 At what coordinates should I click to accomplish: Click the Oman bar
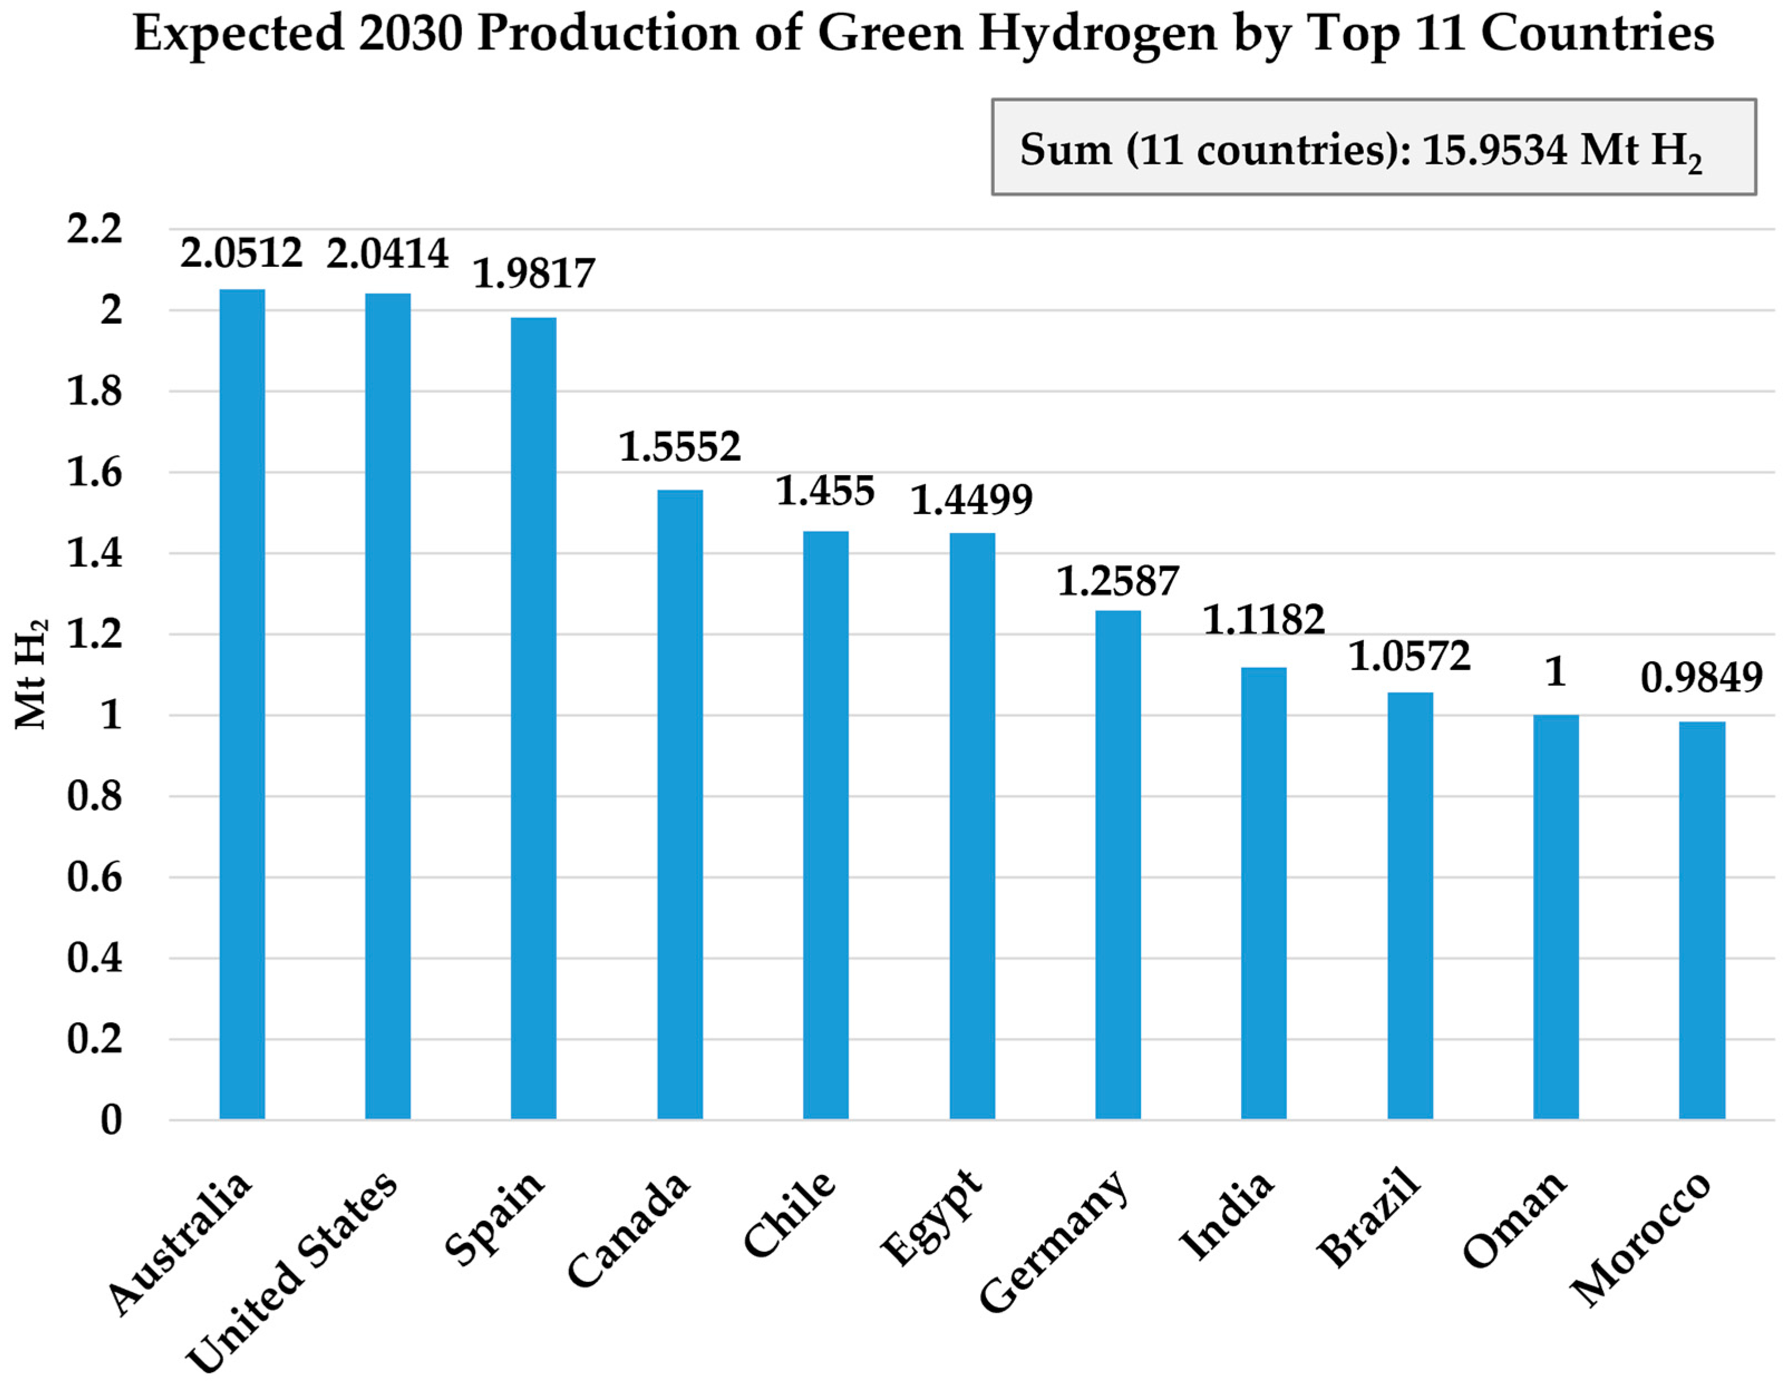tap(1557, 917)
